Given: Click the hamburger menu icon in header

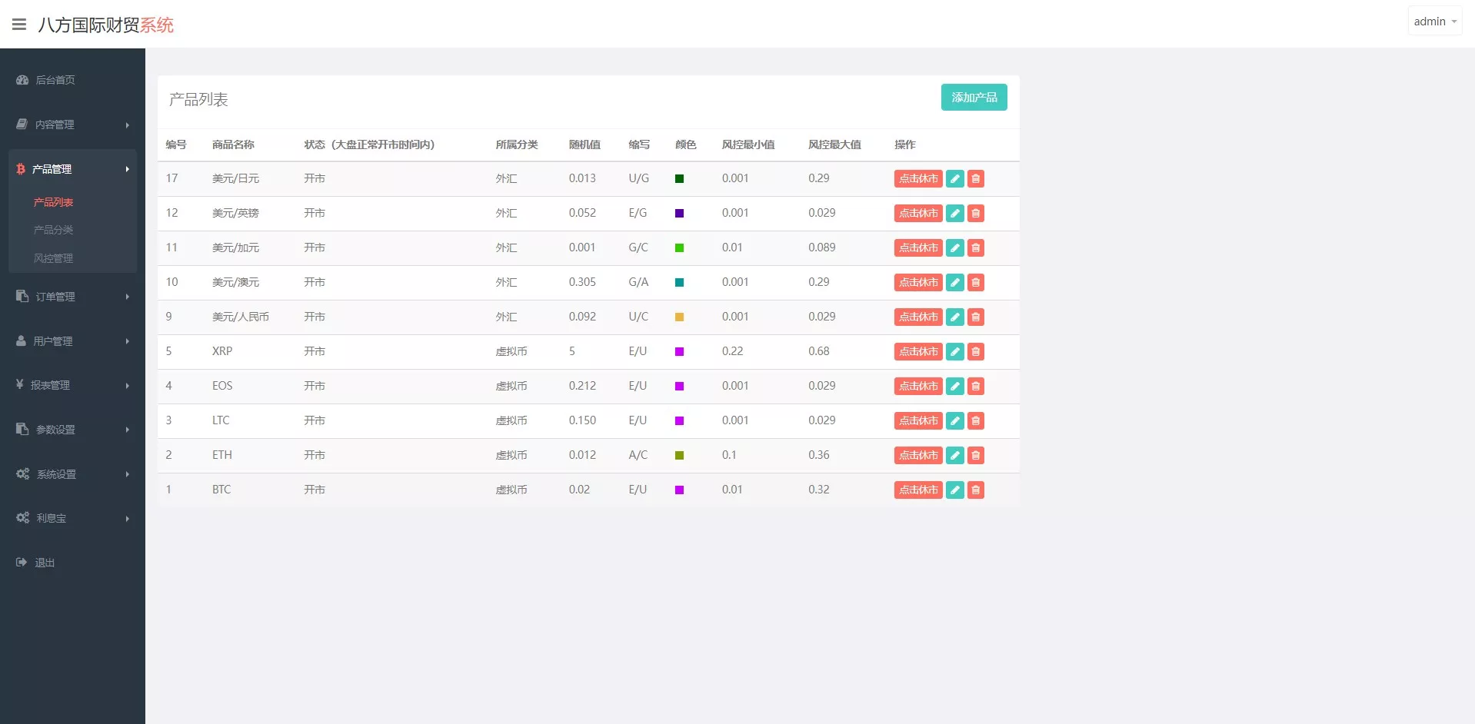Looking at the screenshot, I should tap(19, 25).
